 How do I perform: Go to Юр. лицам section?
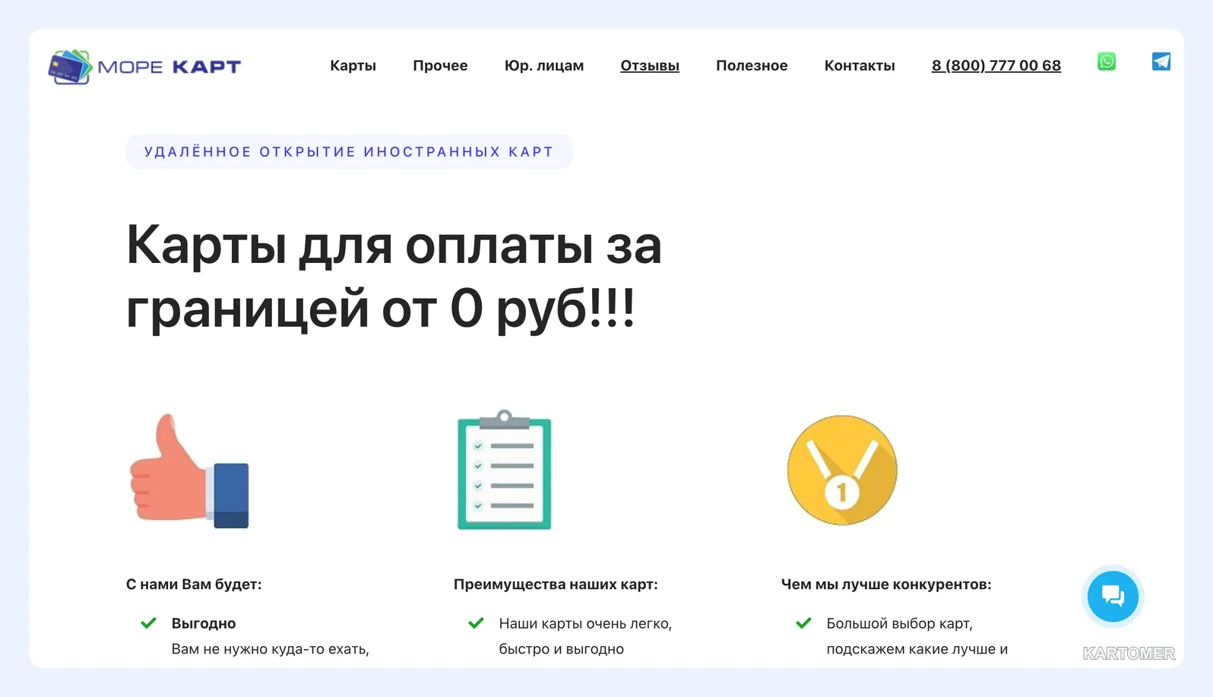point(544,65)
